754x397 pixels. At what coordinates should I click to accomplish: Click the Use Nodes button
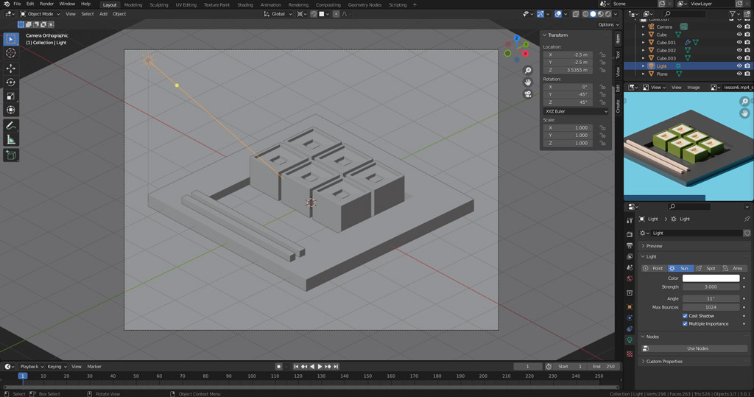(697, 348)
